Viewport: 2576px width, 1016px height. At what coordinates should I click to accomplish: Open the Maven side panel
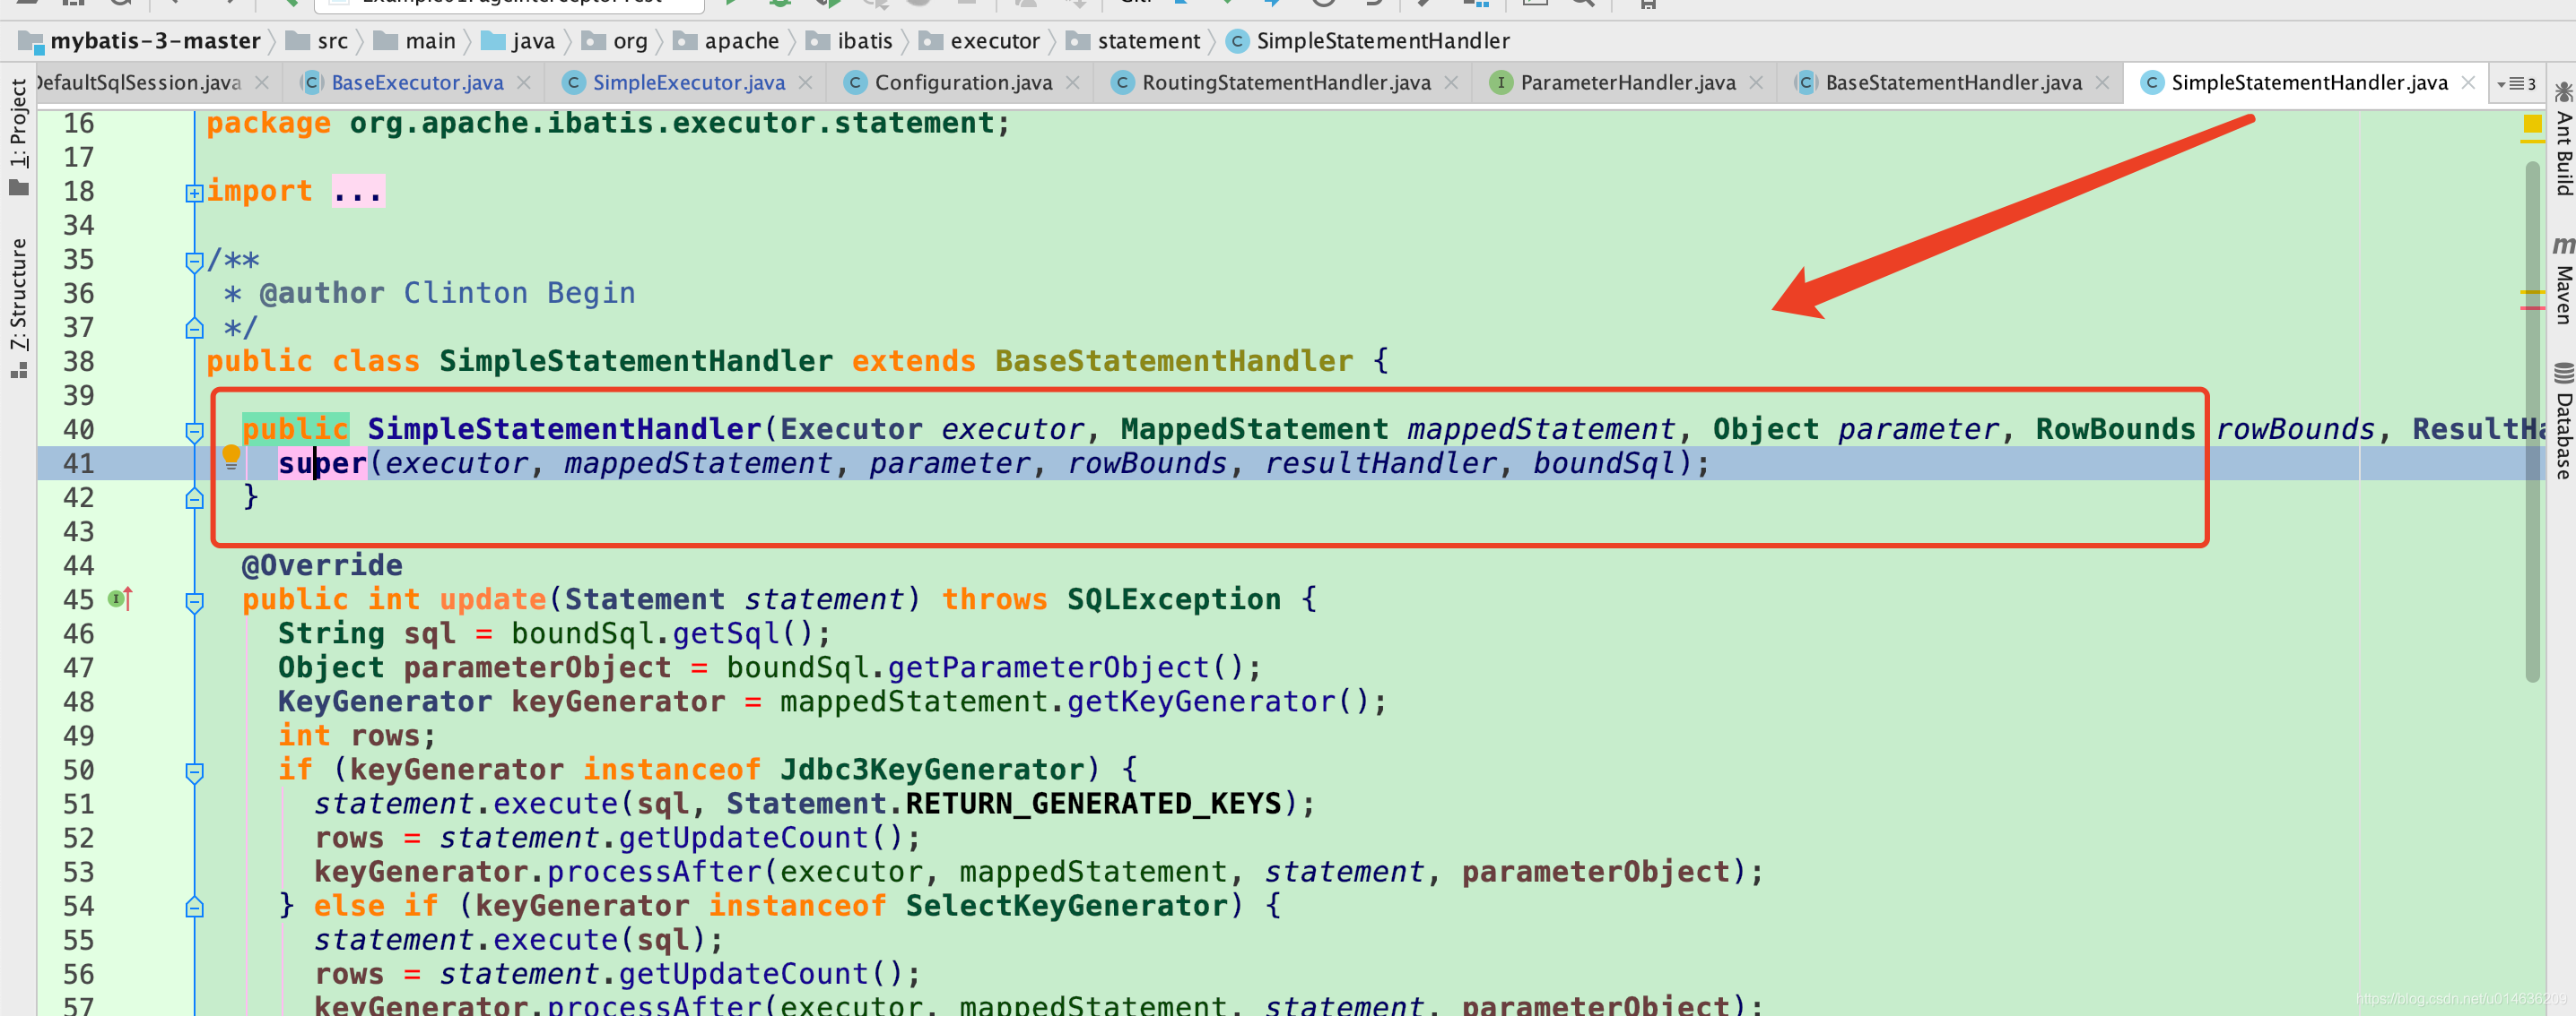(x=2563, y=280)
